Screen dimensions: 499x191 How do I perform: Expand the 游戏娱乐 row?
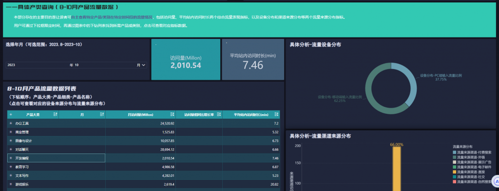[x=11, y=184]
